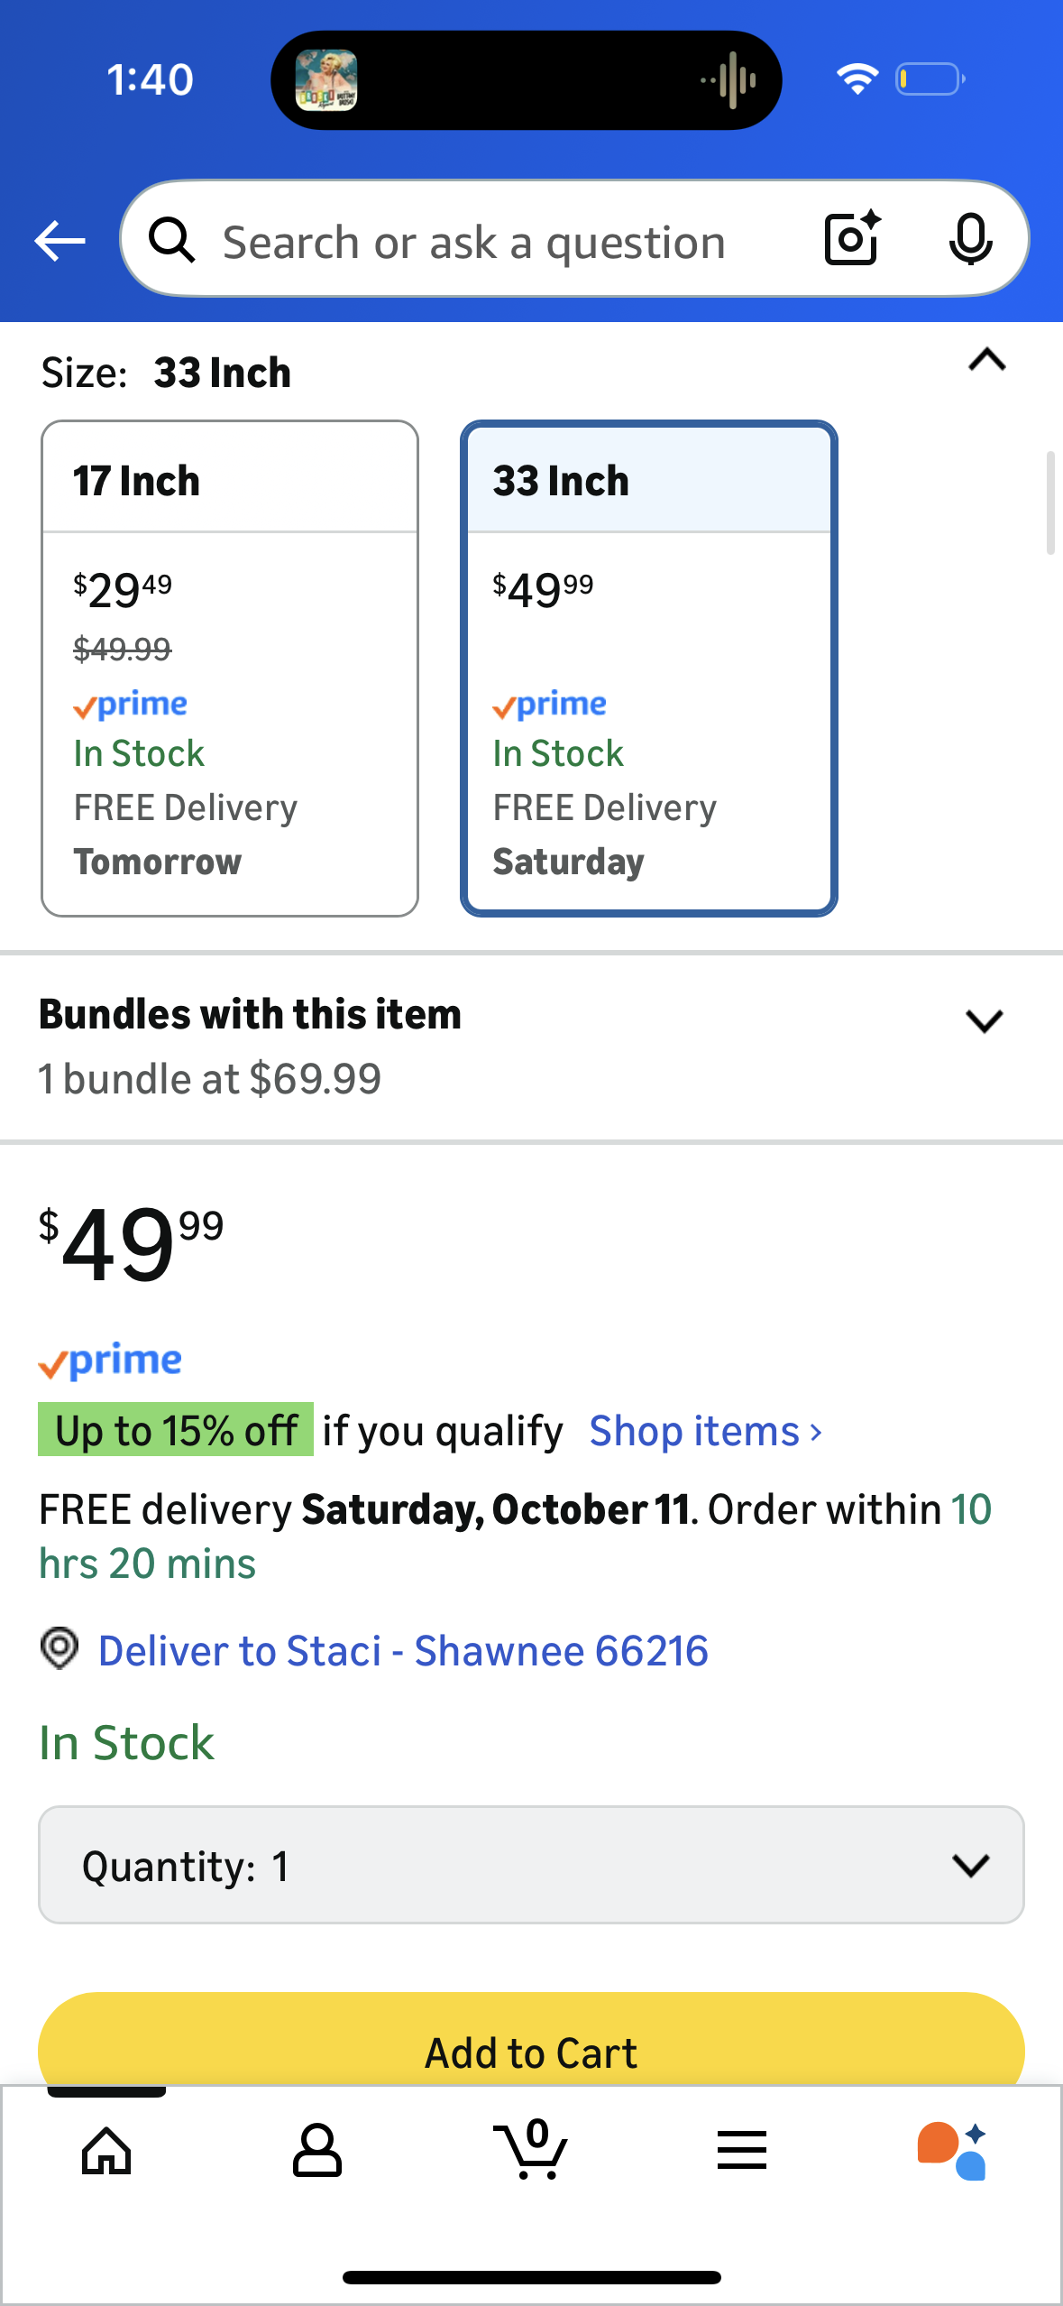Change Deliver to Staci address
1063x2306 pixels.
click(x=403, y=1651)
